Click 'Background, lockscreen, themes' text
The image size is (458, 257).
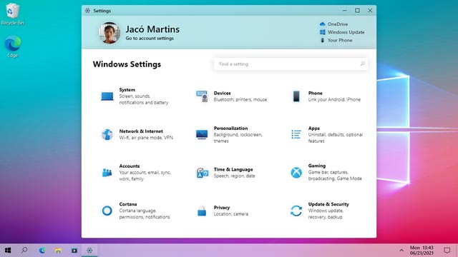tap(238, 138)
